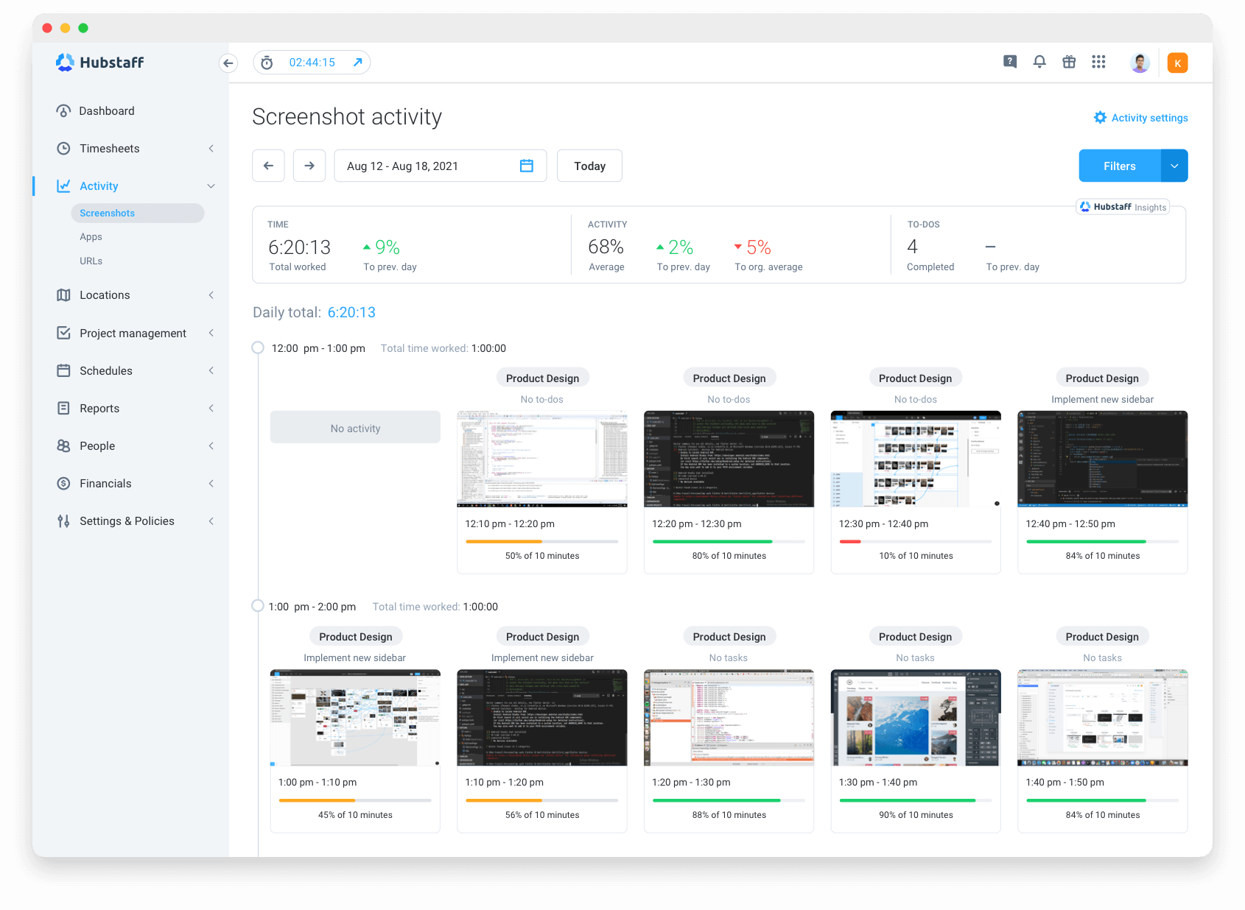Click the 12:10 pm activity progress bar
Image resolution: width=1245 pixels, height=910 pixels.
[542, 542]
